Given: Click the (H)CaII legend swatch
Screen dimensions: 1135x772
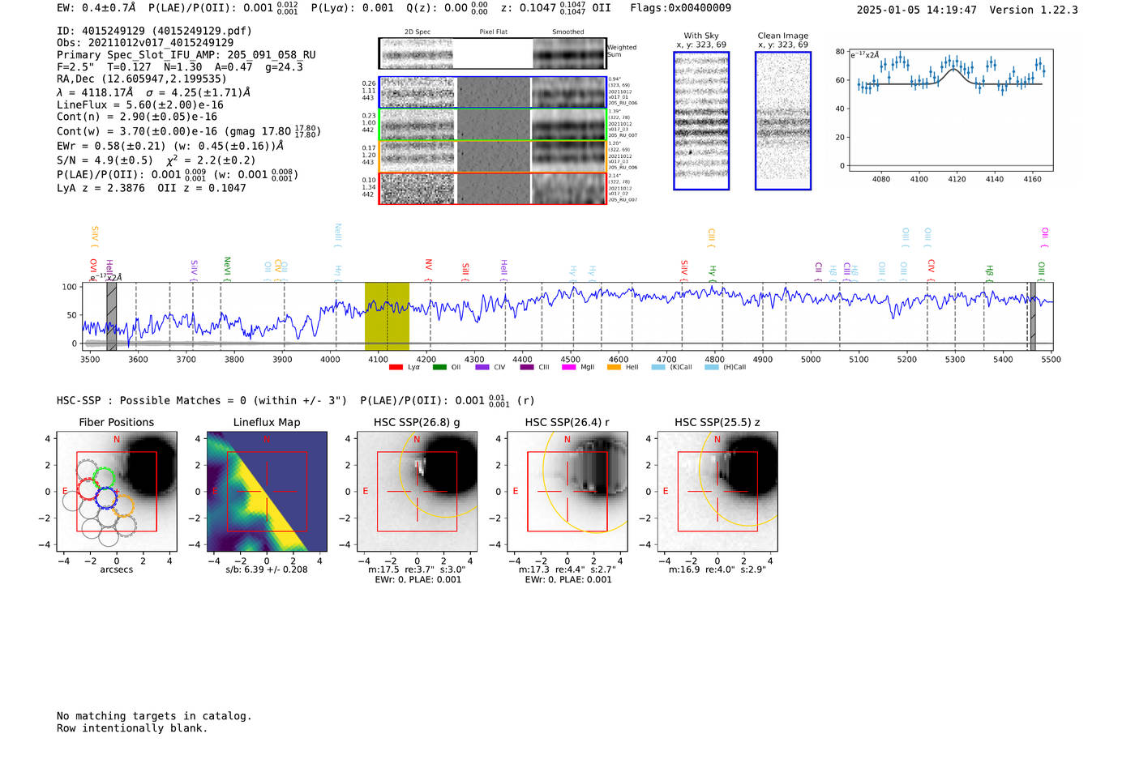Looking at the screenshot, I should coord(712,367).
